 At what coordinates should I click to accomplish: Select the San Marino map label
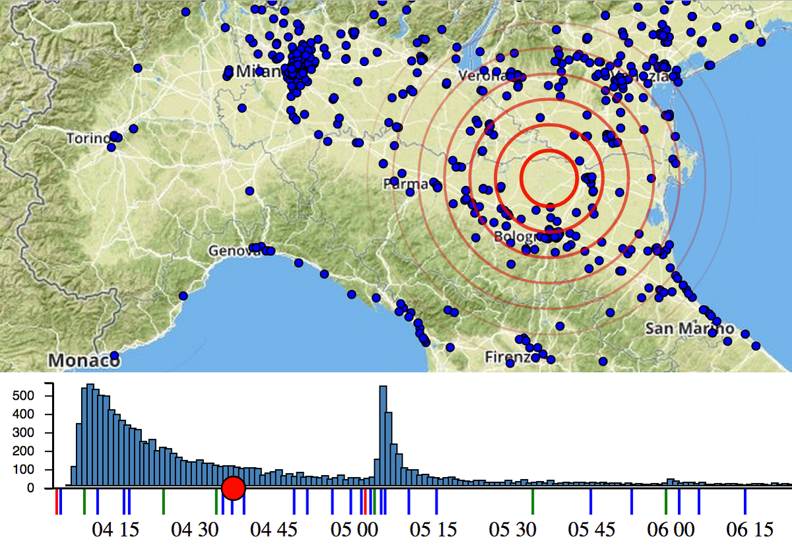click(689, 329)
